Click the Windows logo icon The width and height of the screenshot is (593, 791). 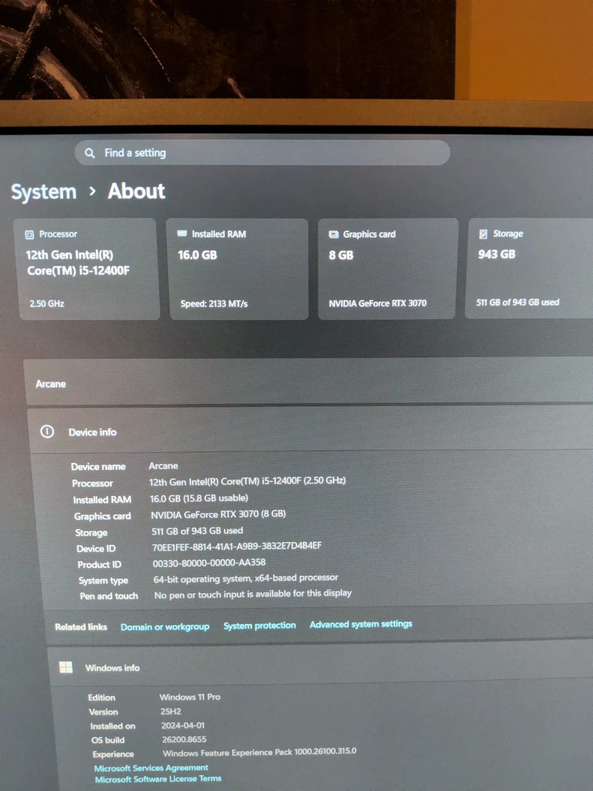pyautogui.click(x=66, y=667)
